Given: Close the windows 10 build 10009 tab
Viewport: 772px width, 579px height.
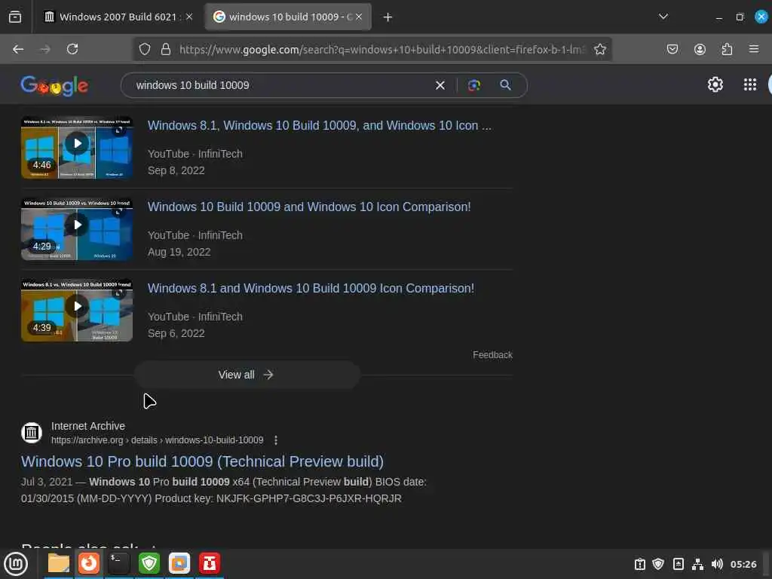Looking at the screenshot, I should [x=359, y=17].
